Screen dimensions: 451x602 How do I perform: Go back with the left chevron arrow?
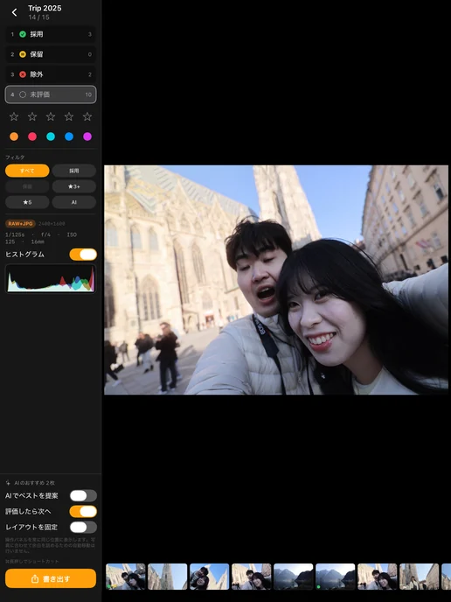pos(14,12)
